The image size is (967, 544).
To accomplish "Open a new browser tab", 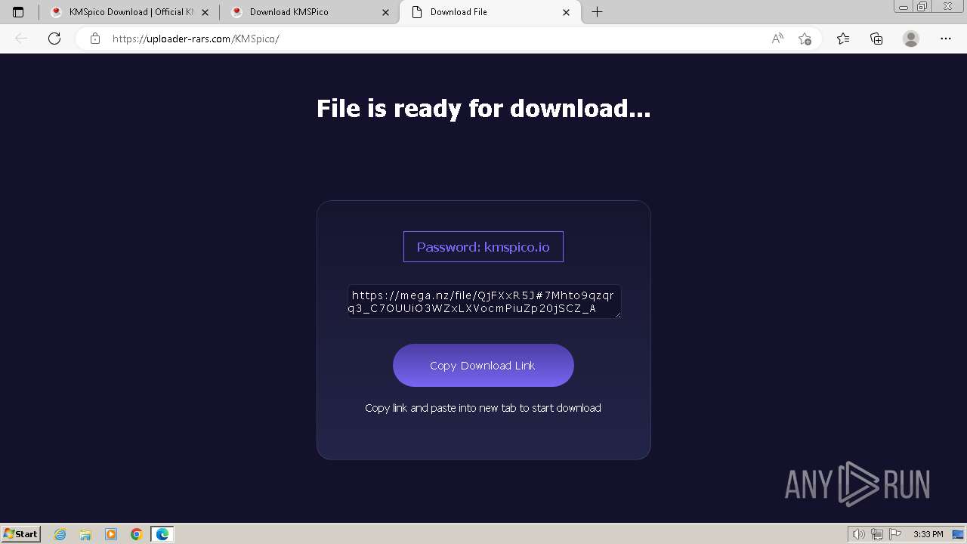I will (597, 12).
